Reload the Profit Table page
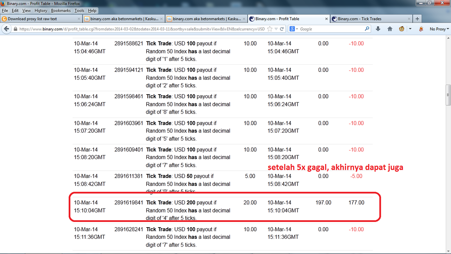Screen dimensions: 451x254 [282, 29]
